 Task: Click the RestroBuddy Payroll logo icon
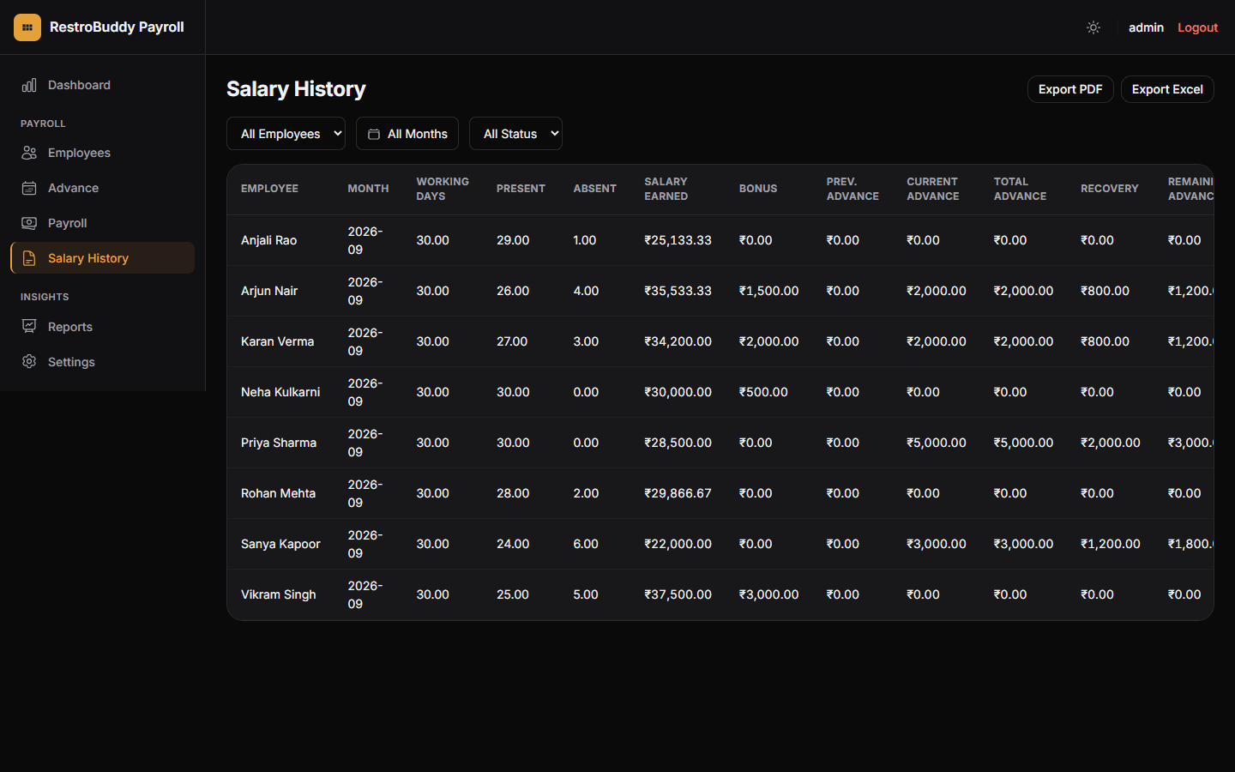coord(27,27)
